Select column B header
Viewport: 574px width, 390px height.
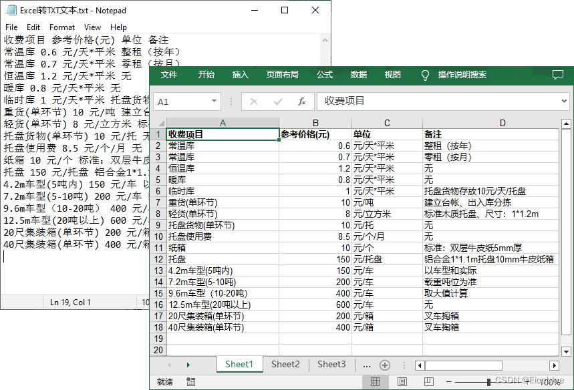[x=315, y=123]
